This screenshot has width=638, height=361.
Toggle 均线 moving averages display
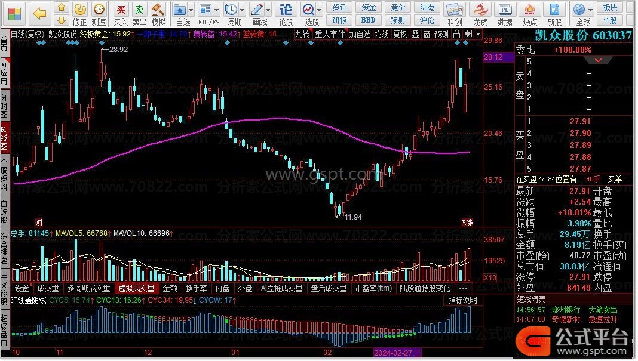tap(382, 34)
